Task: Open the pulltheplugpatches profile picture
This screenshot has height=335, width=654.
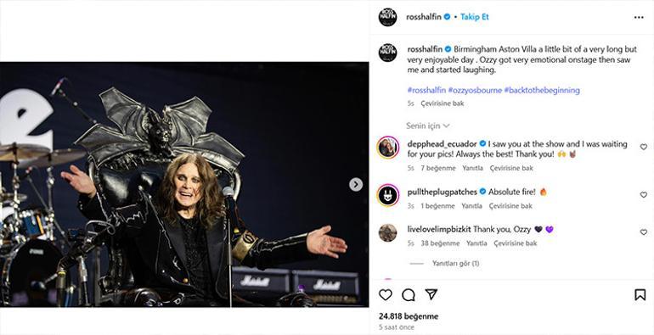Action: 387,195
